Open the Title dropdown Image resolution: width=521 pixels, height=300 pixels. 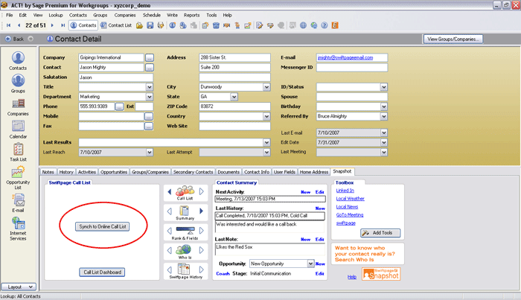[150, 87]
